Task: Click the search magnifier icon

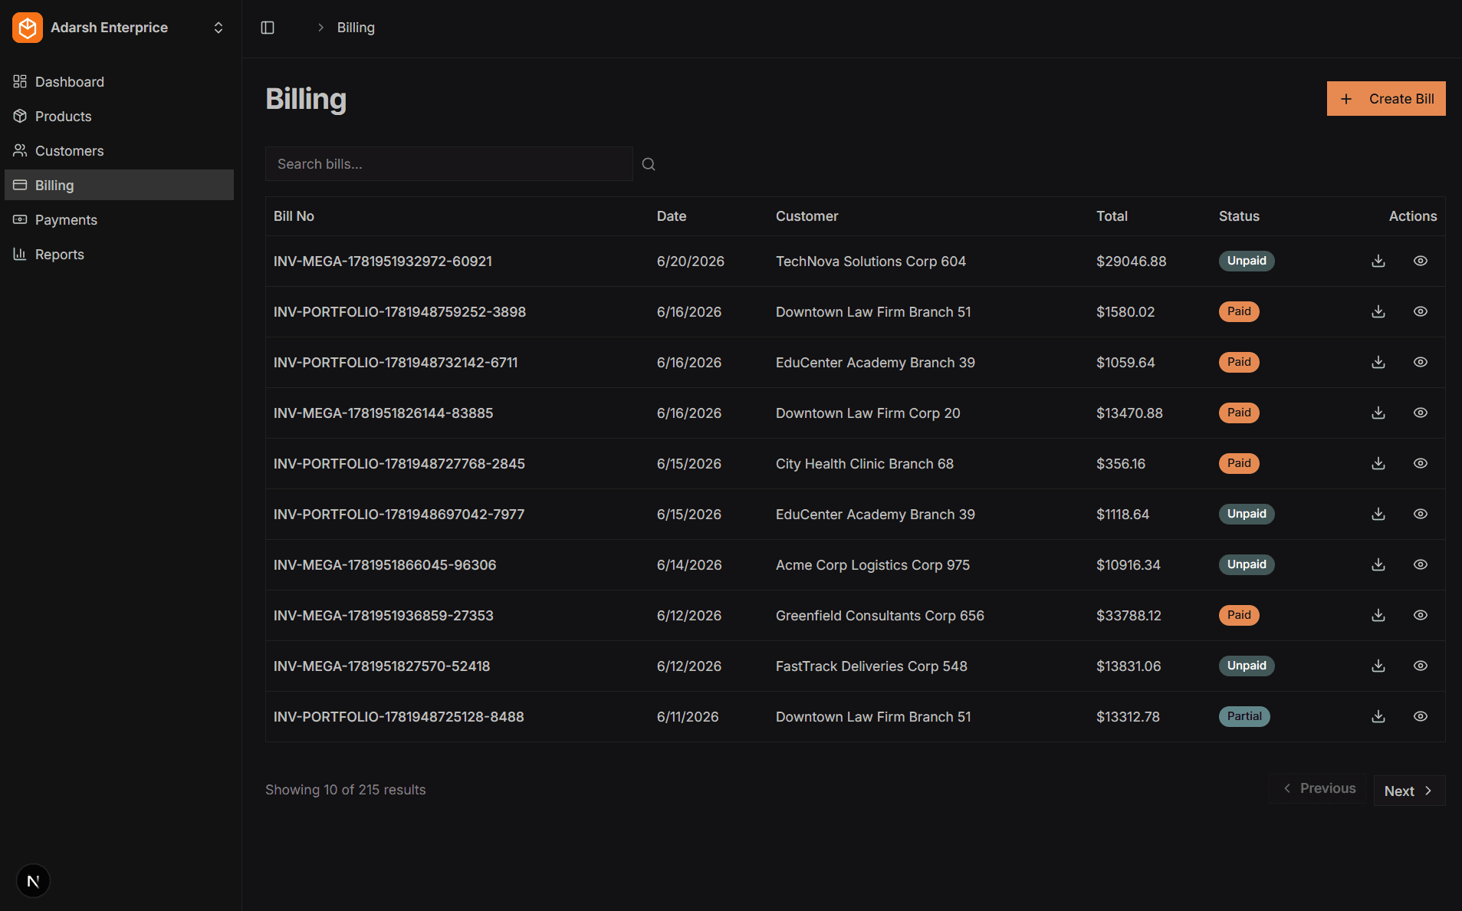Action: pos(649,164)
